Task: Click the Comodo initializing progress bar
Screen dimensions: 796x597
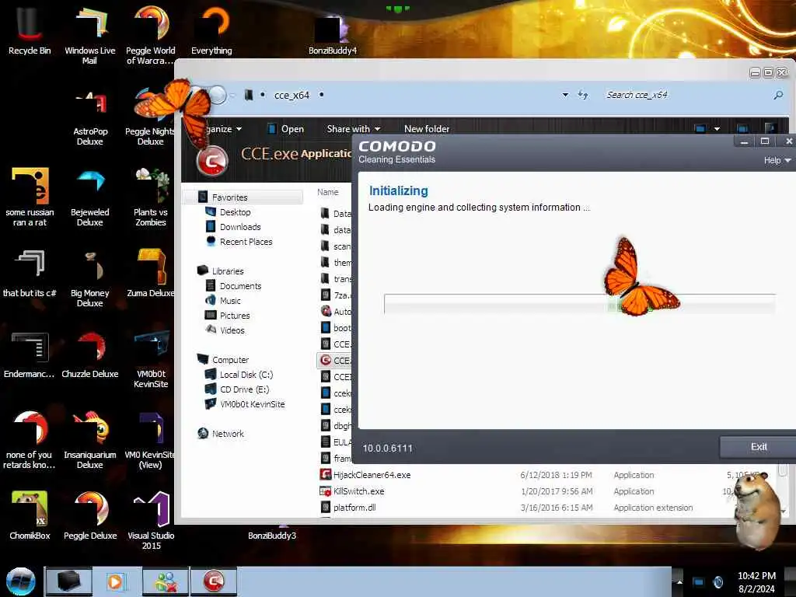Action: 580,304
